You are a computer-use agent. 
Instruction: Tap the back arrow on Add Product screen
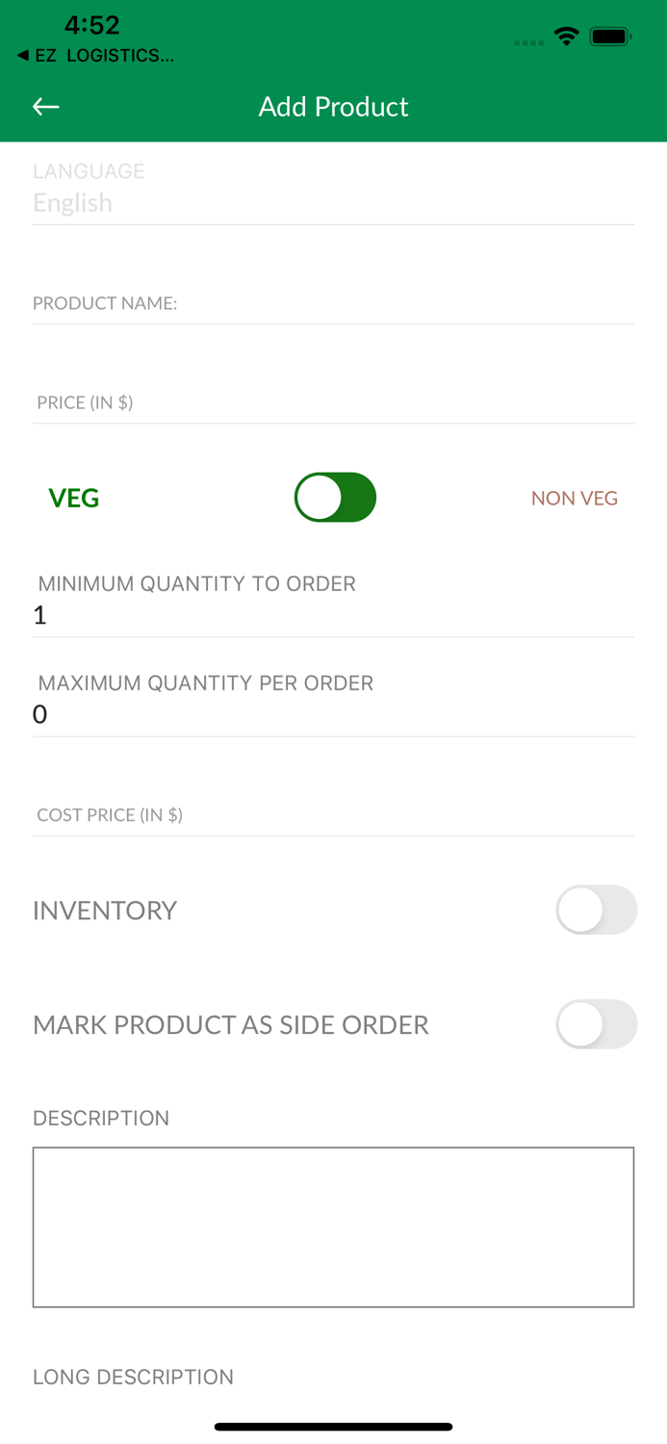(45, 106)
